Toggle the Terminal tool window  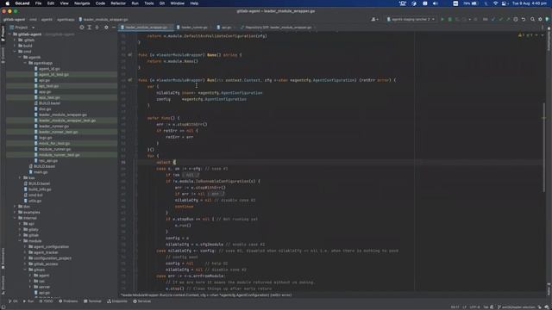tap(92, 301)
